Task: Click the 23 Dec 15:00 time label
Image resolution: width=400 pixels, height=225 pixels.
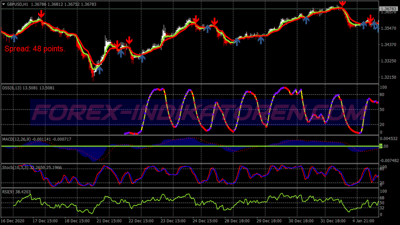Action: [173, 221]
